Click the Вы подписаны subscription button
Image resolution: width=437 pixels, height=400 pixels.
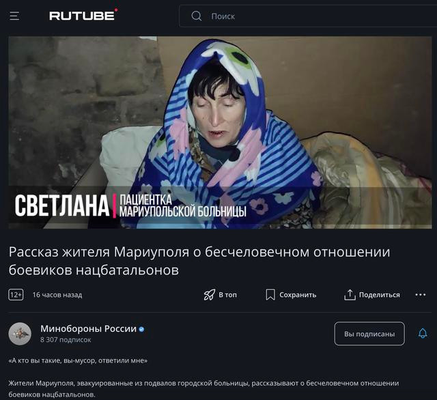pos(369,334)
